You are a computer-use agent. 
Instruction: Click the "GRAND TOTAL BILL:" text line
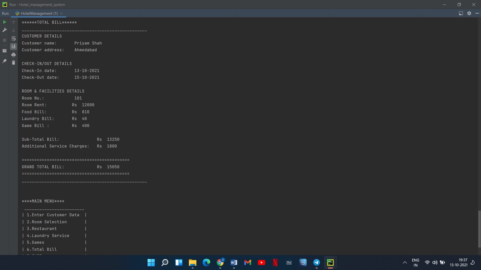pyautogui.click(x=43, y=167)
